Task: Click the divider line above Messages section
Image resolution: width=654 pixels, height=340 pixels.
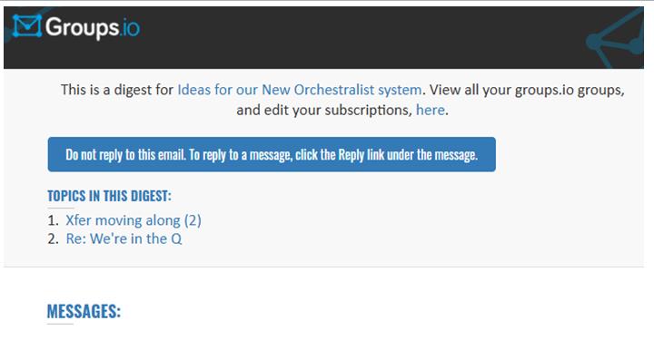Action: point(323,267)
